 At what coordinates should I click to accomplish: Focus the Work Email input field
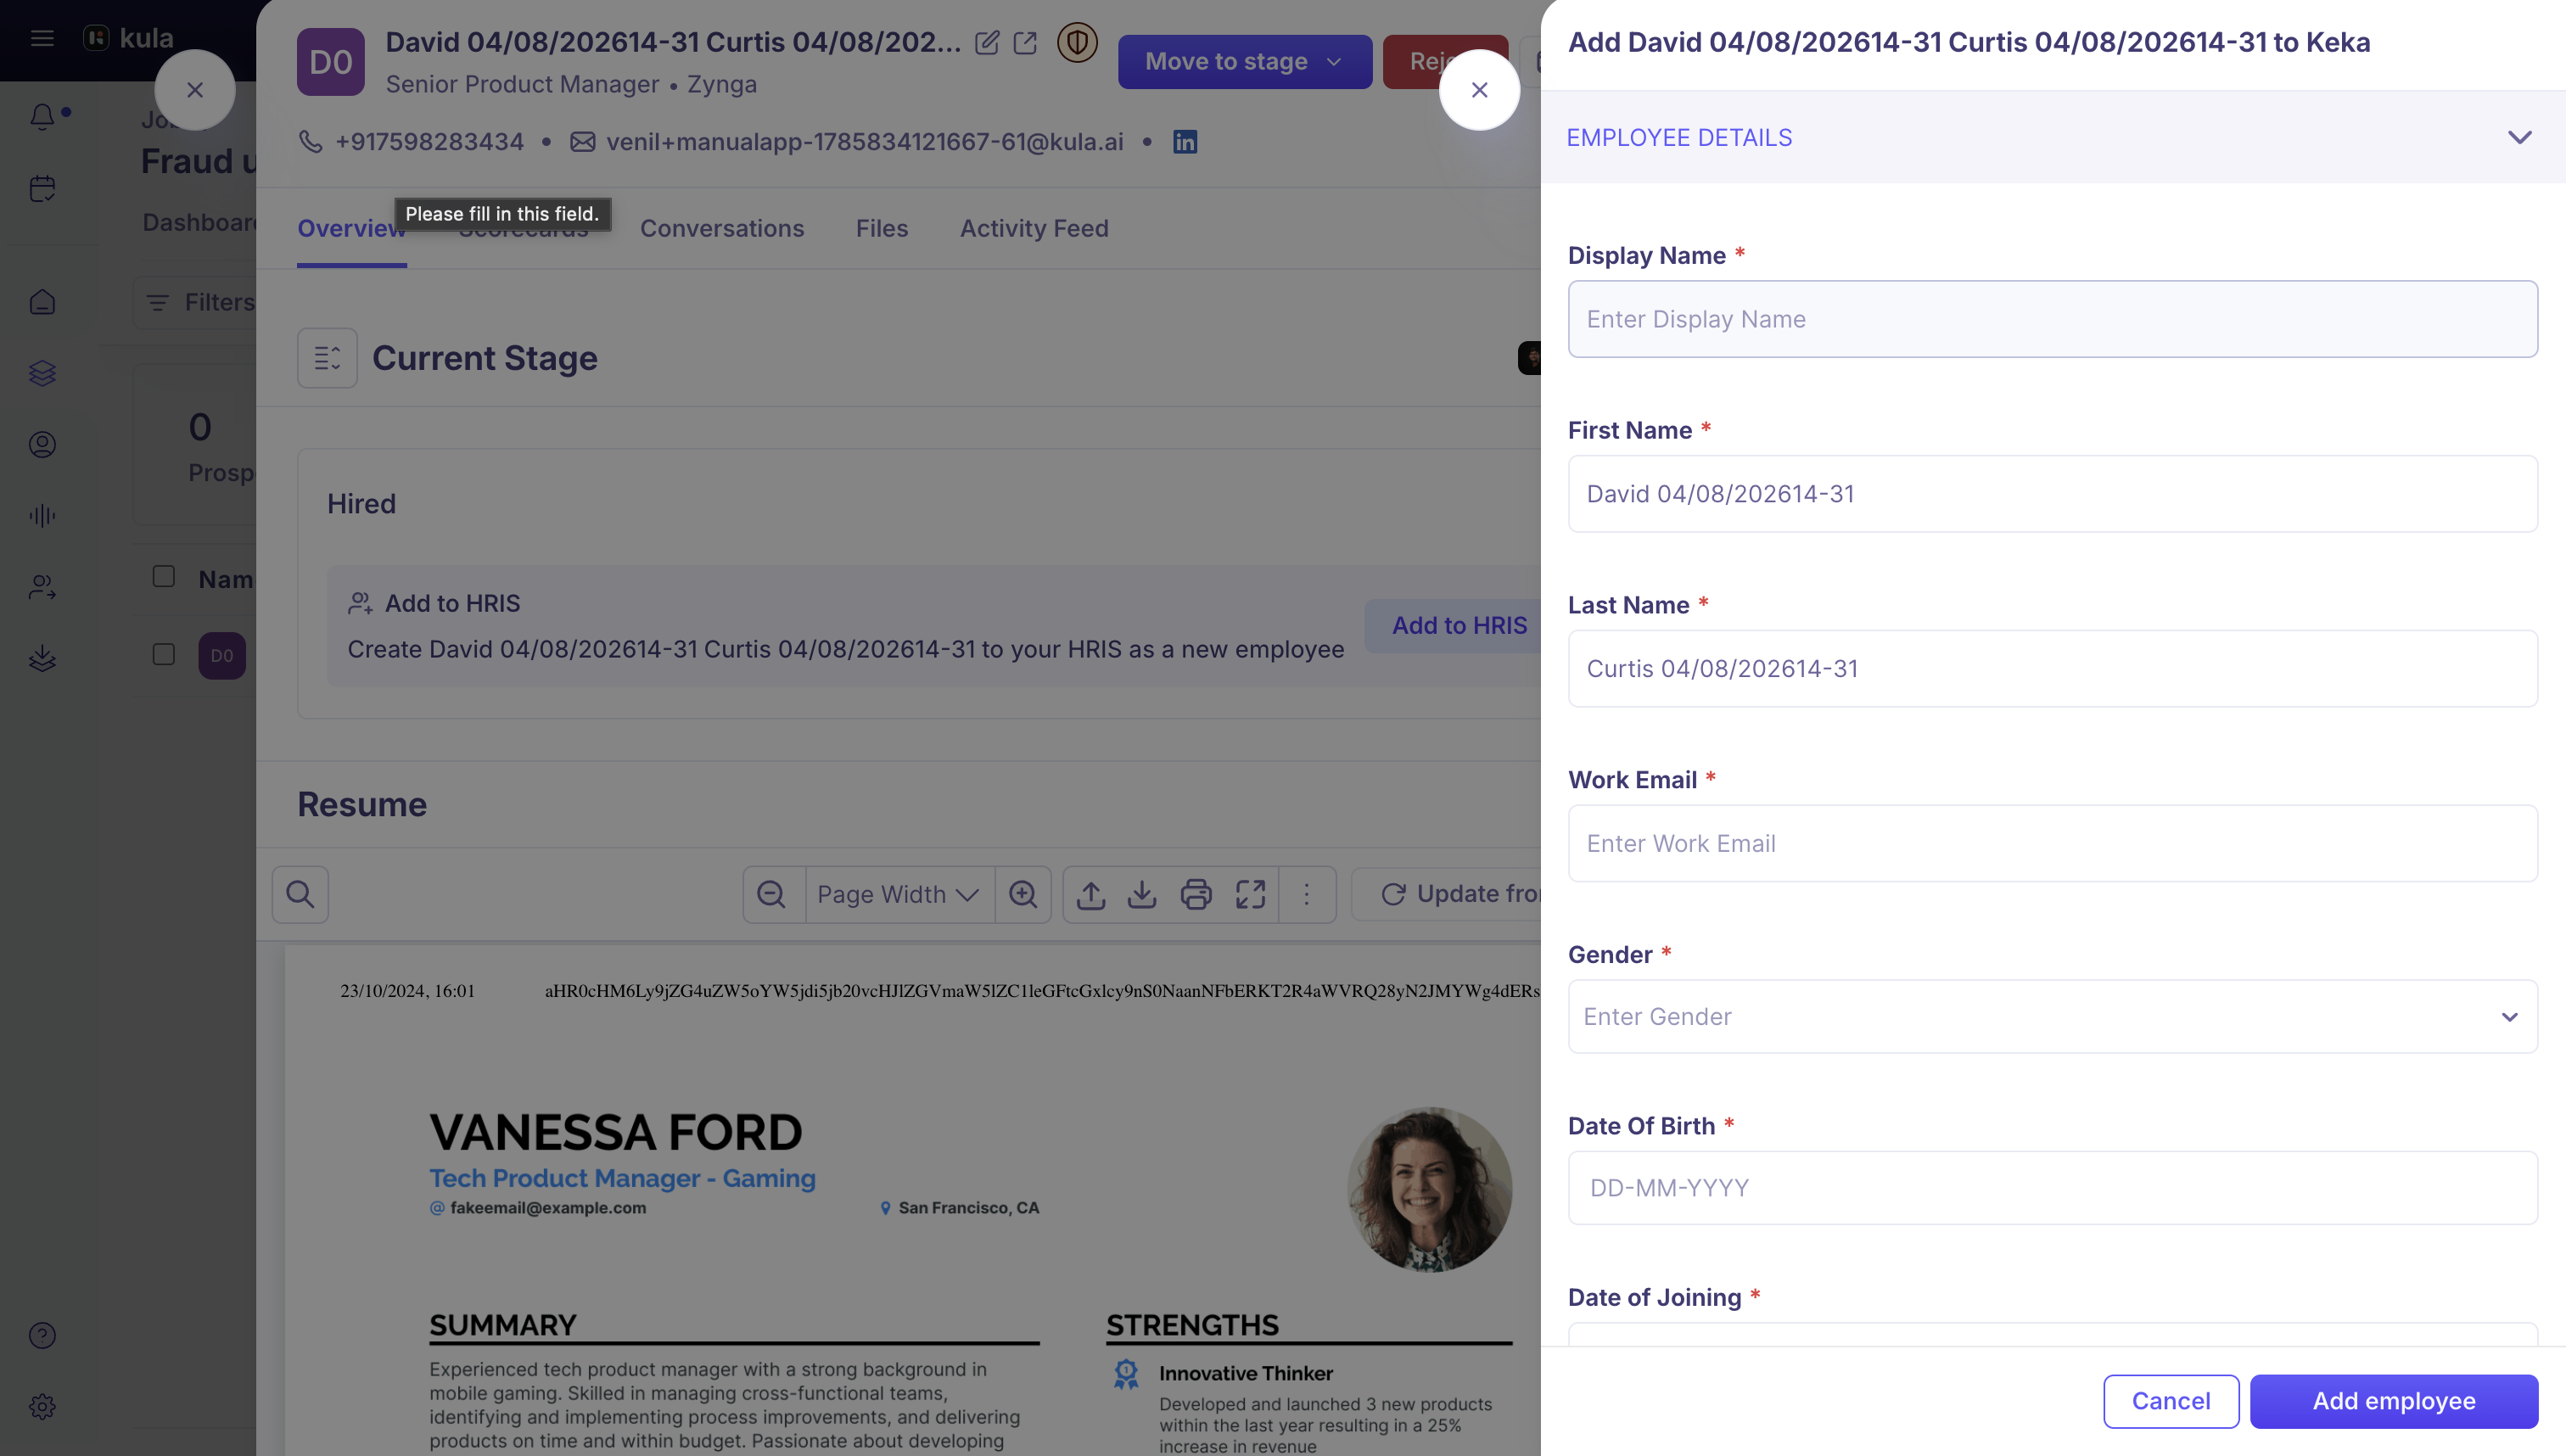[2052, 843]
